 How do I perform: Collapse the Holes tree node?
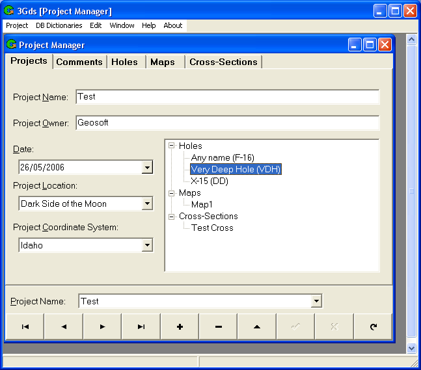pyautogui.click(x=171, y=146)
